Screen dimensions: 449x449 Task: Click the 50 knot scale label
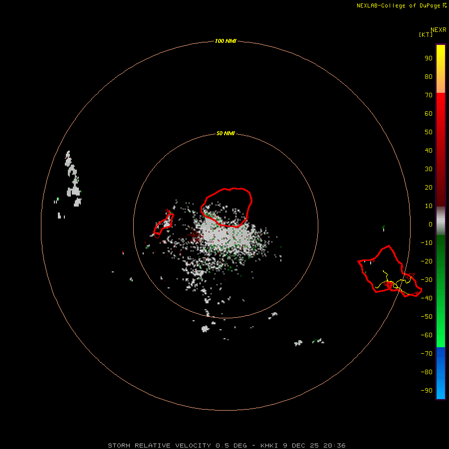pyautogui.click(x=429, y=132)
